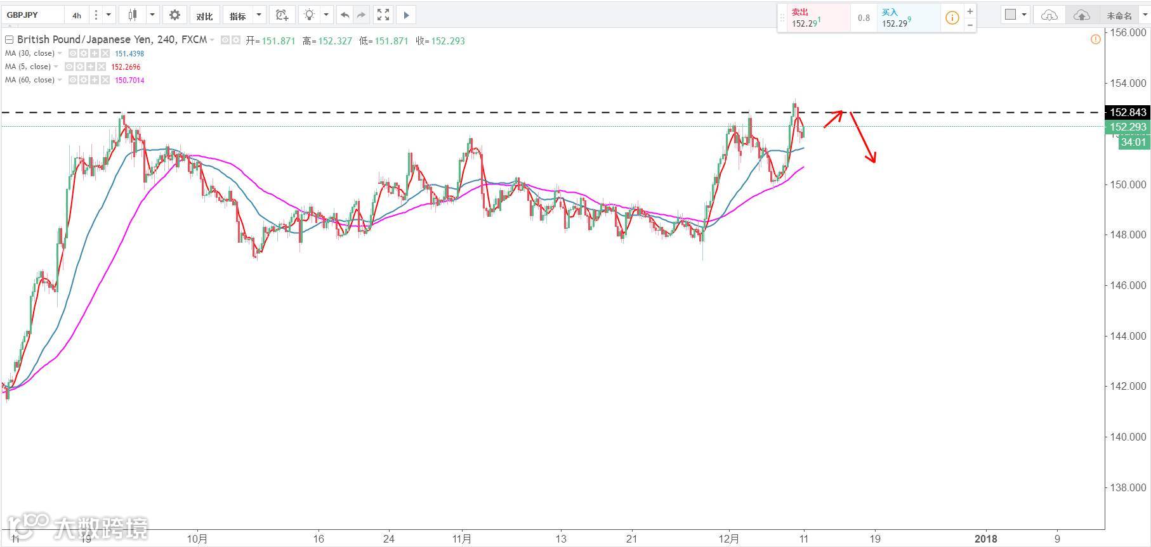Click the plus icon beside MA (30, close)

coord(94,54)
